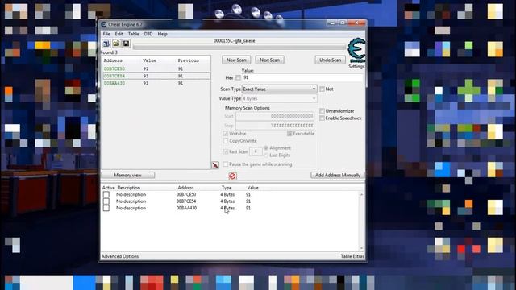Viewport: 516px width, 290px height.
Task: Click the Type column header
Action: pos(227,188)
